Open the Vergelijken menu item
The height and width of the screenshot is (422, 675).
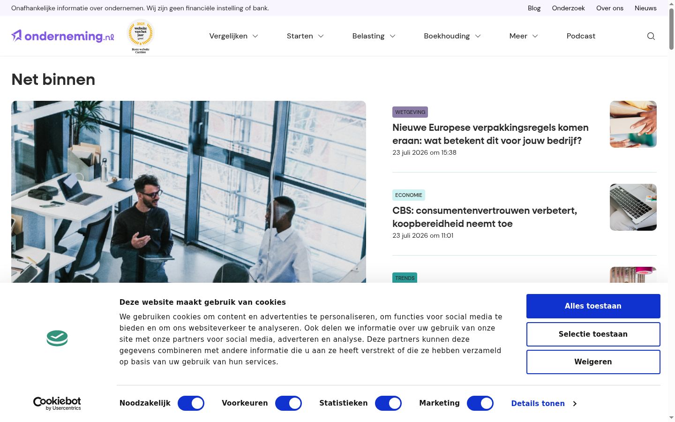point(228,36)
